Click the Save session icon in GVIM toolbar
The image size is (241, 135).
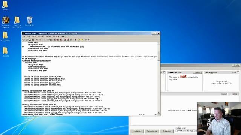[x=68, y=40]
